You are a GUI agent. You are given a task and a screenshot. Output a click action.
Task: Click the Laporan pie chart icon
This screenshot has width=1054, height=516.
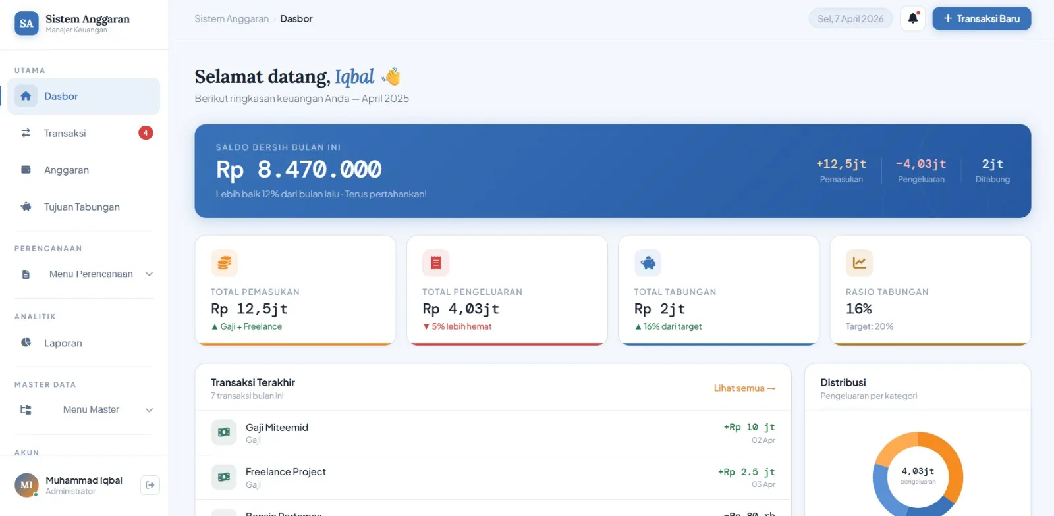pos(26,342)
